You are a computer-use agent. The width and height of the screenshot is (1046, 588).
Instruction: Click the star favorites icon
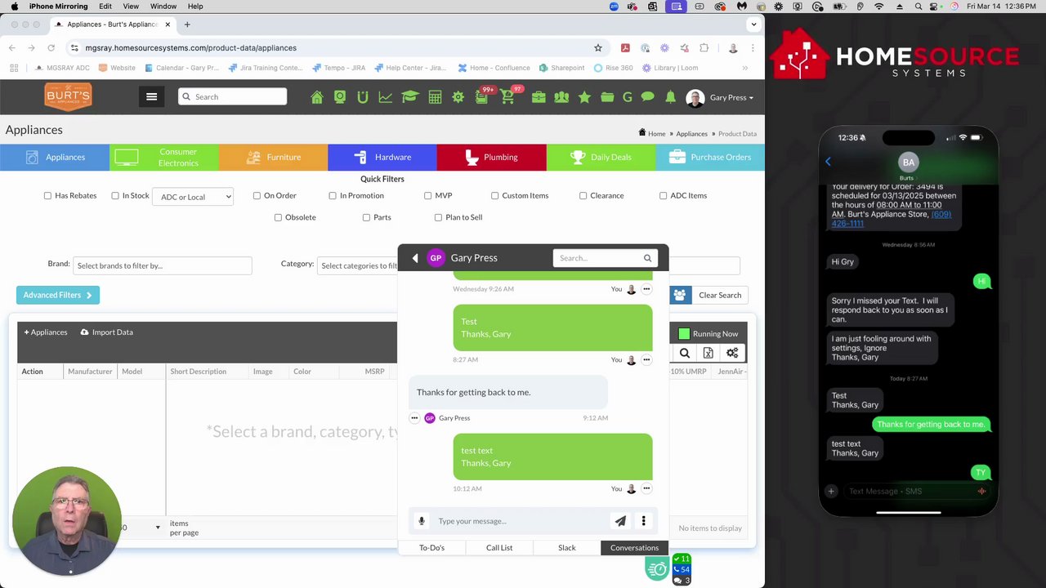click(584, 97)
